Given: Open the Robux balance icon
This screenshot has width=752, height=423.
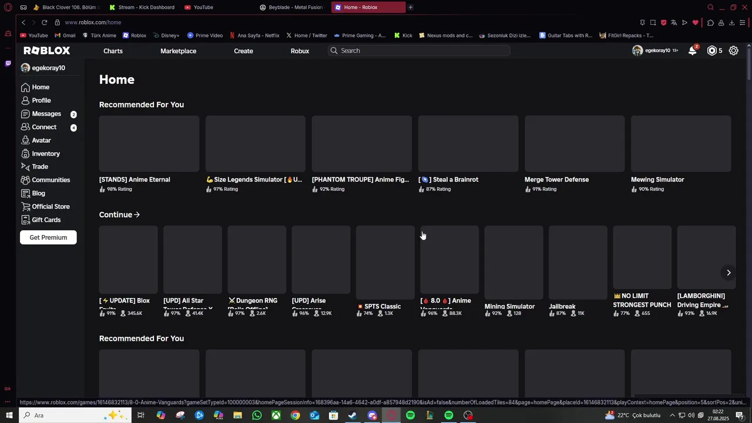Looking at the screenshot, I should click(x=712, y=51).
